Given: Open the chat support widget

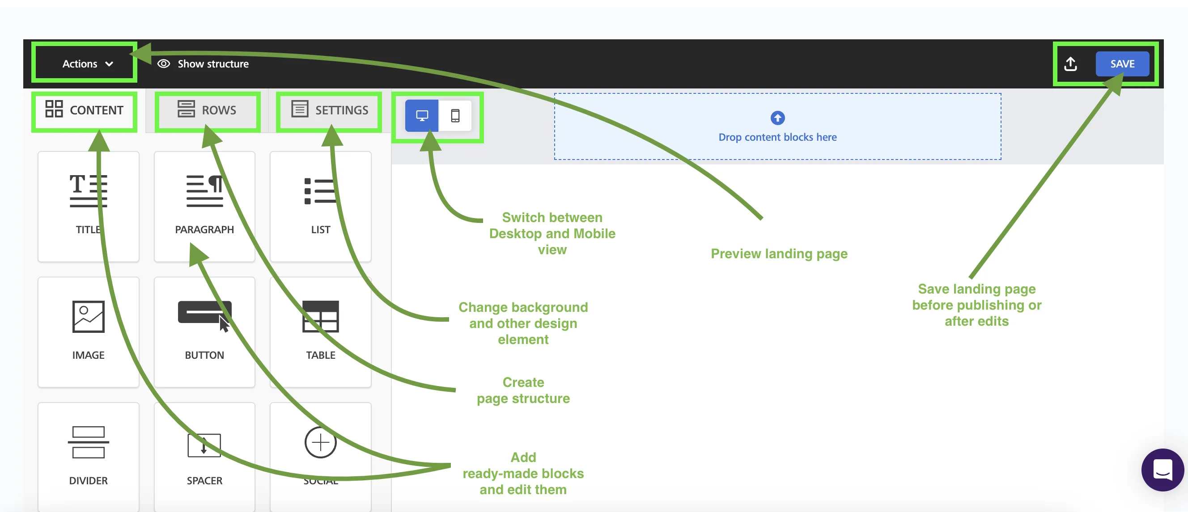Looking at the screenshot, I should (x=1162, y=470).
